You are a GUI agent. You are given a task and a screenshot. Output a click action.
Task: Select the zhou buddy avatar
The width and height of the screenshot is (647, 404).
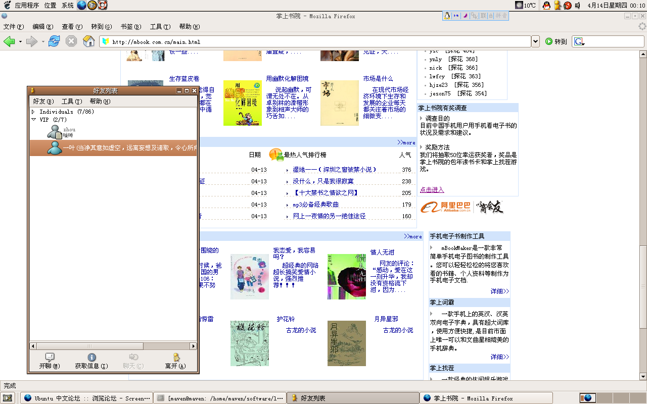click(55, 132)
